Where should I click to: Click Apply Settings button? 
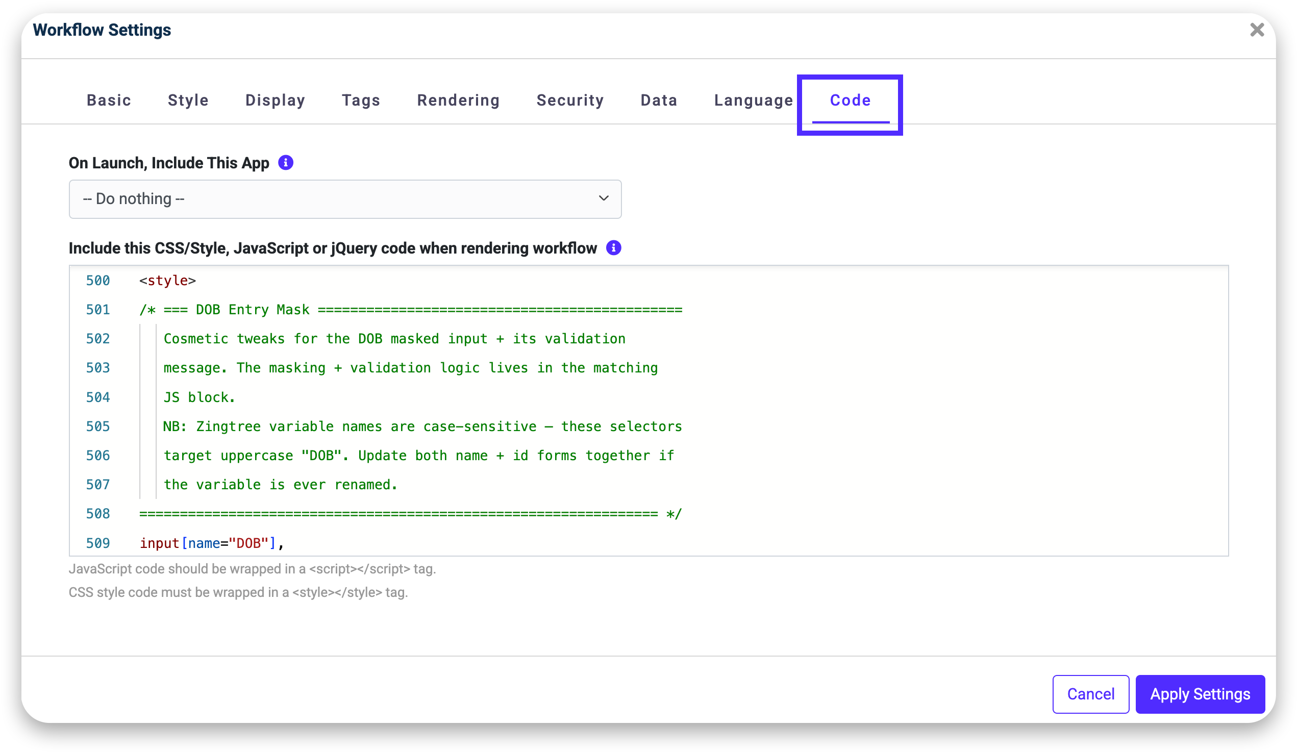click(x=1200, y=694)
